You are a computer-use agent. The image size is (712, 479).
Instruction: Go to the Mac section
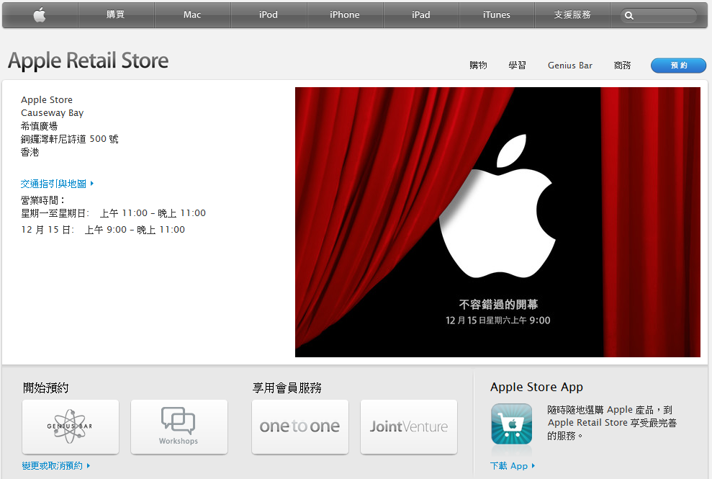pyautogui.click(x=192, y=15)
